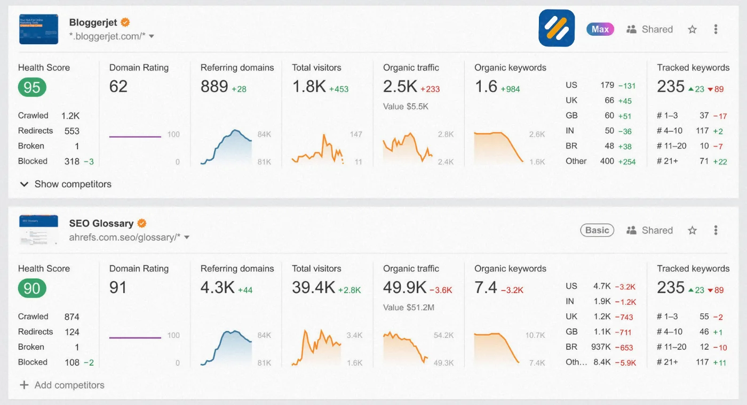Click Bloggerjet Domain Rating purple line chart
747x405 pixels.
pyautogui.click(x=135, y=137)
